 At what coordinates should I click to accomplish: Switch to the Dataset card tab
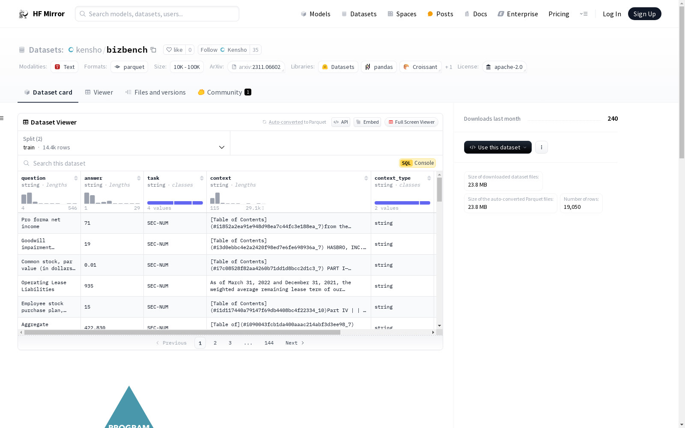click(x=48, y=92)
